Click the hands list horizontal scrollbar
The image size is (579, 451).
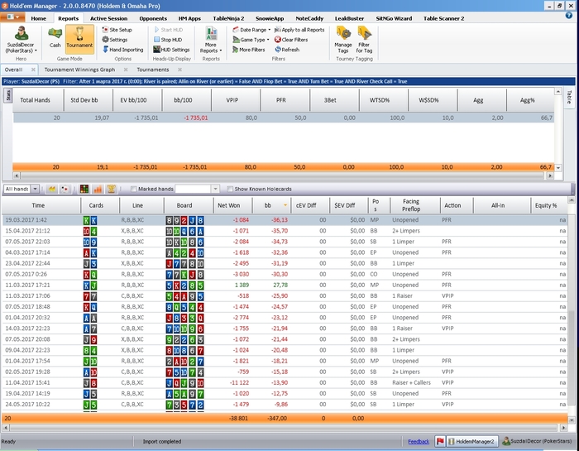pos(285,428)
